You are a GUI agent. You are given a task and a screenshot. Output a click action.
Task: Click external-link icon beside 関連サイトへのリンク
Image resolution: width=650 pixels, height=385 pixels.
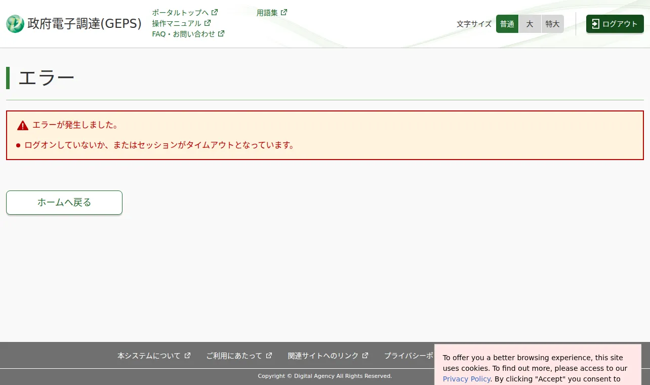[x=365, y=356]
